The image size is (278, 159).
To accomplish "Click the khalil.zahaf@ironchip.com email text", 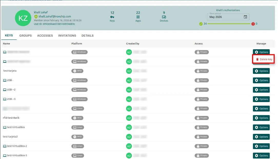I will coord(55,16).
